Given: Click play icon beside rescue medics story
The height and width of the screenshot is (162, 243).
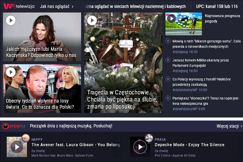Looking at the screenshot, I should [x=168, y=41].
